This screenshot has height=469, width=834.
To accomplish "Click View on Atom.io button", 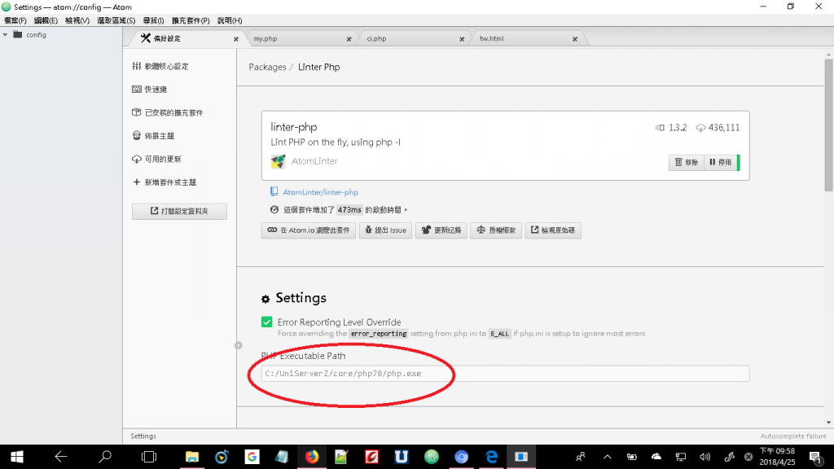I will tap(309, 230).
